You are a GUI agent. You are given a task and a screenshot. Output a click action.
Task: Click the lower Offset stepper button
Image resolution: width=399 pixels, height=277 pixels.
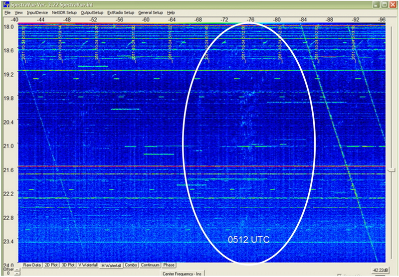tap(17, 273)
